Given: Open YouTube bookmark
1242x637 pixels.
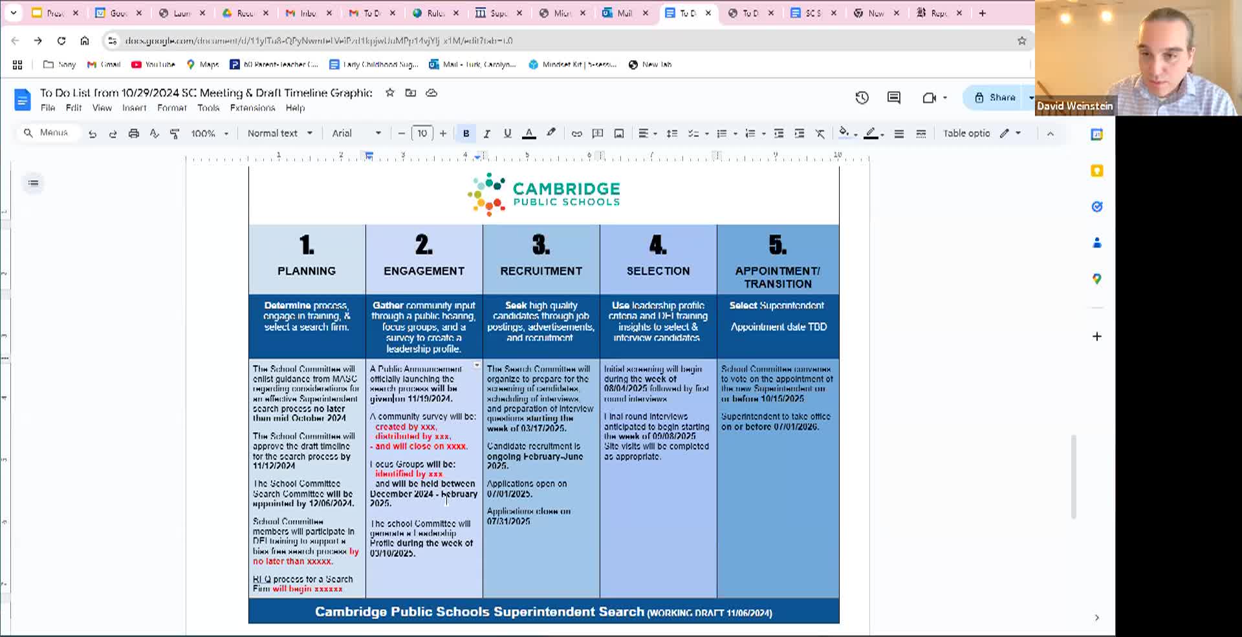Looking at the screenshot, I should 153,65.
